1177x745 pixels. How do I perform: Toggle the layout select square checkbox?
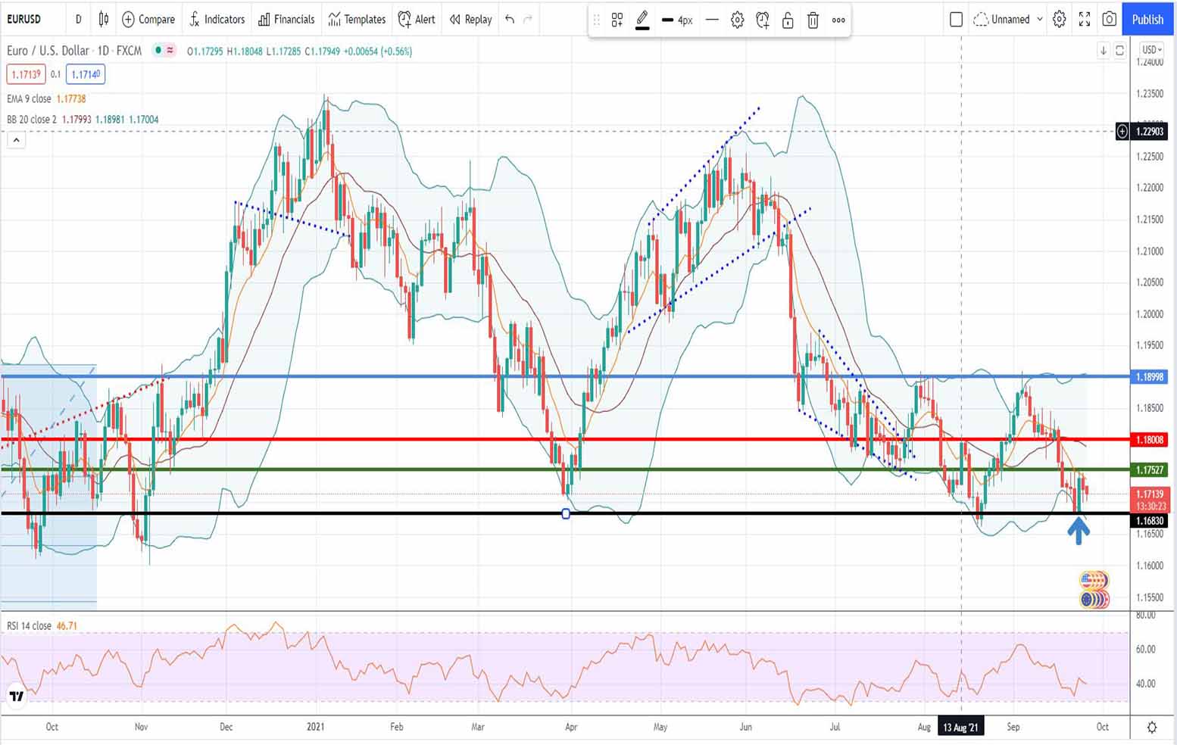(x=956, y=19)
